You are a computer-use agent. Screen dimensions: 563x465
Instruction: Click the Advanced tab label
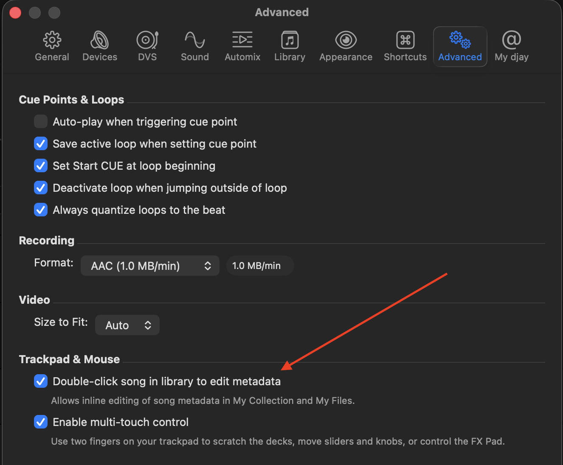pos(460,57)
